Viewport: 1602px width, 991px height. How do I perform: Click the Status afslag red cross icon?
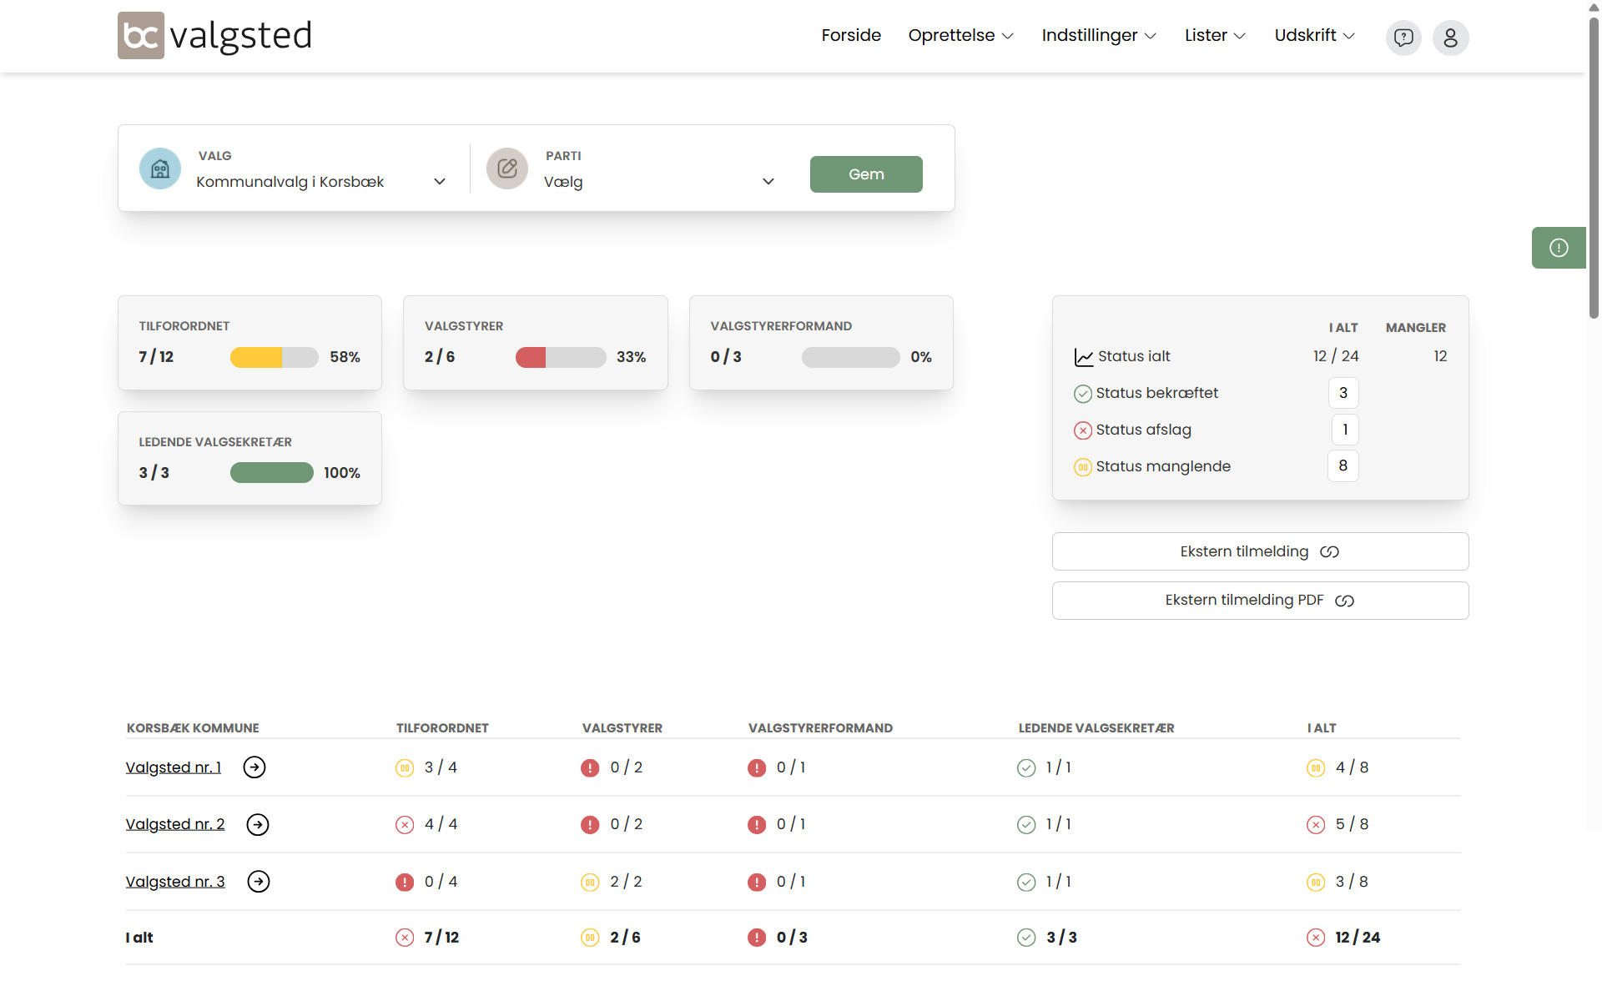click(x=1082, y=430)
